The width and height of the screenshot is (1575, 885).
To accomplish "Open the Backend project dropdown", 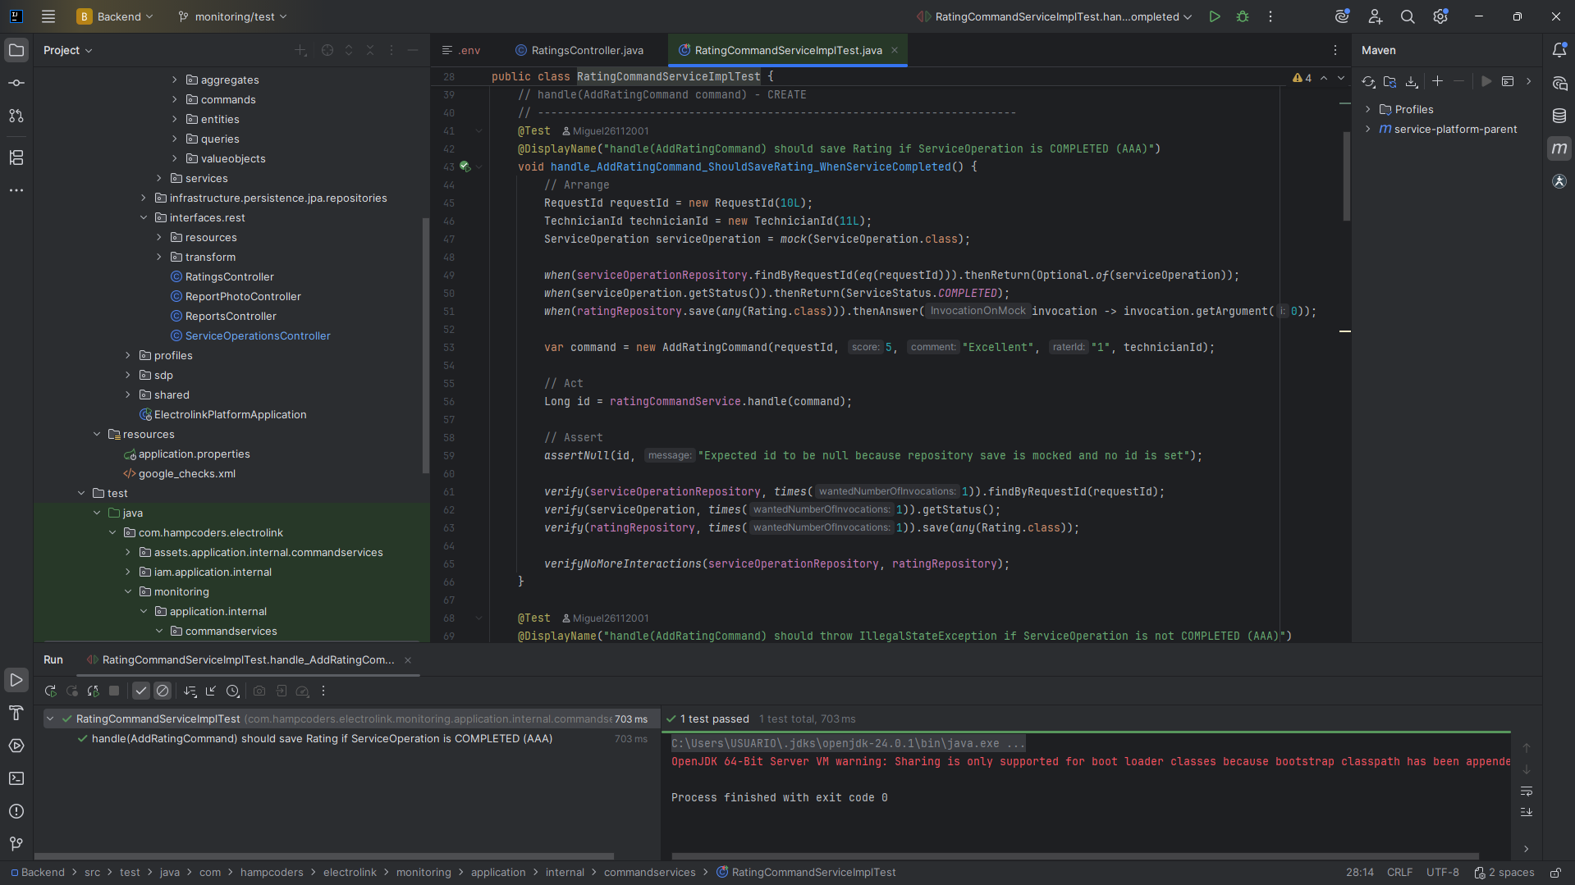I will click(115, 16).
